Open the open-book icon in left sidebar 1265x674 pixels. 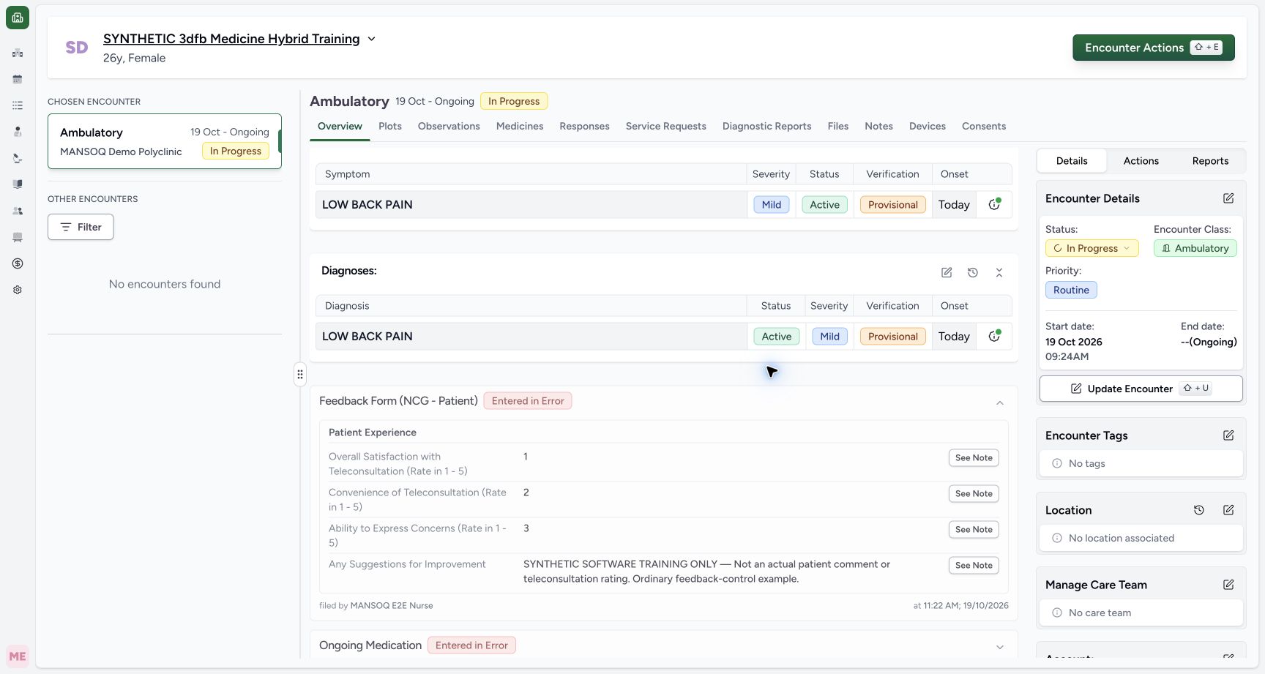click(18, 184)
